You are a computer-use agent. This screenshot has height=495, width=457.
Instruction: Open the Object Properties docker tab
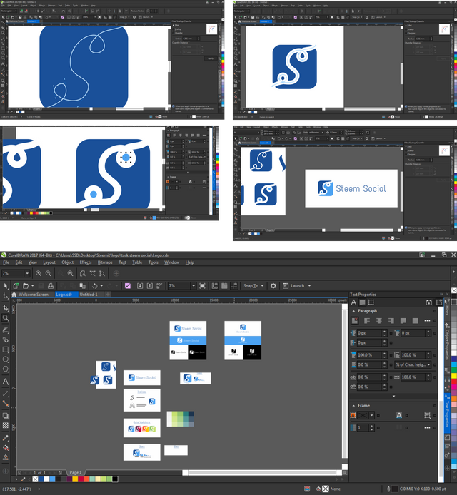point(447,342)
